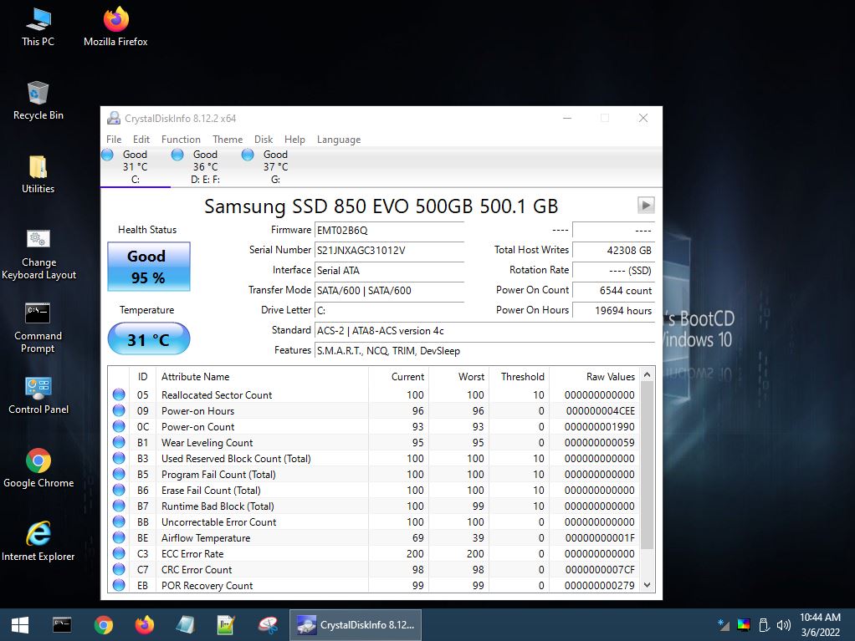Click Attribute Name column header
This screenshot has height=641, width=855.
pos(263,376)
